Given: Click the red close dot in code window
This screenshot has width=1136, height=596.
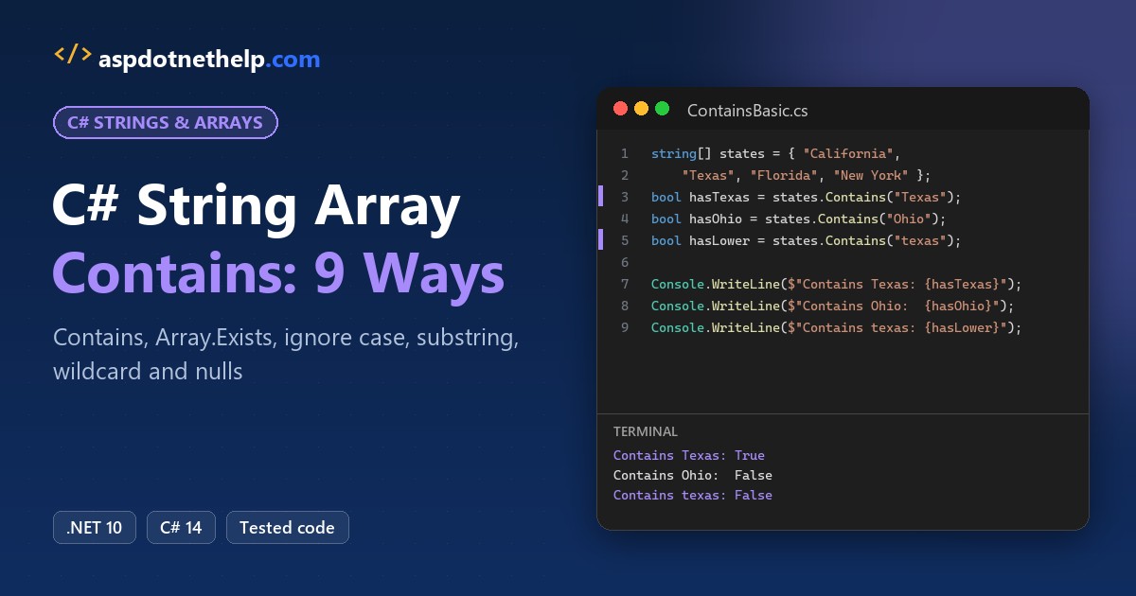Looking at the screenshot, I should coord(621,109).
